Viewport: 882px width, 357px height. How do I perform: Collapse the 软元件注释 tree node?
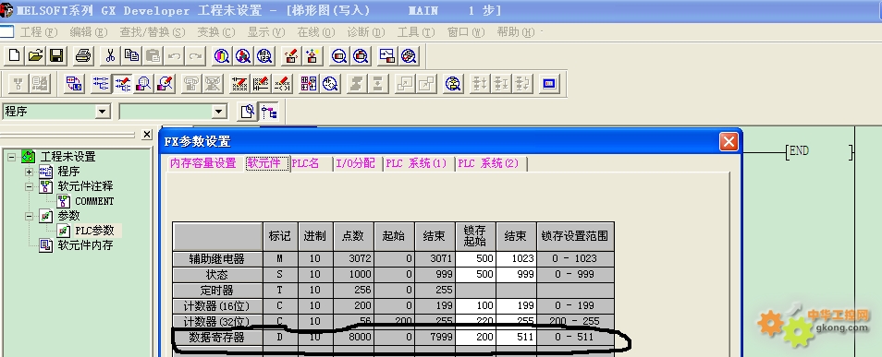[x=29, y=186]
